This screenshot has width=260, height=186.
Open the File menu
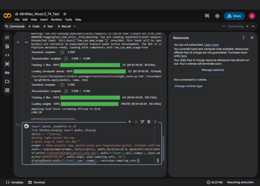(x=17, y=20)
